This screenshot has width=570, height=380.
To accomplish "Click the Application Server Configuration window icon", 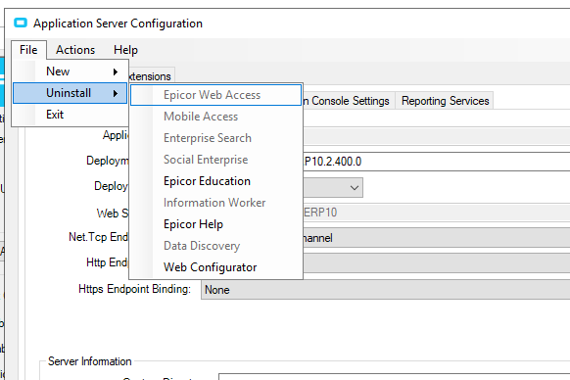I will [21, 23].
